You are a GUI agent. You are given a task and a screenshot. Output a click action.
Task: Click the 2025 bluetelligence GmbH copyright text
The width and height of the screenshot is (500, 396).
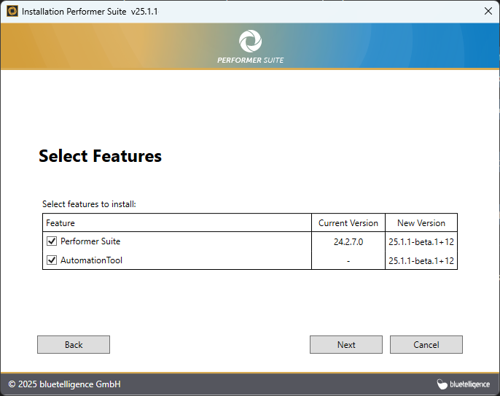tap(64, 384)
